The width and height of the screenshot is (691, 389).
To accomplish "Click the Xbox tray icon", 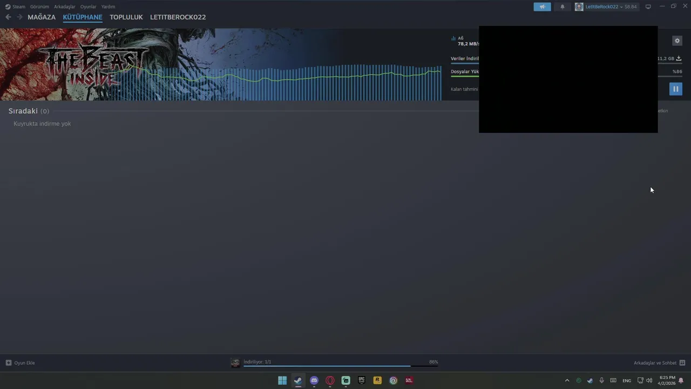I will [579, 380].
